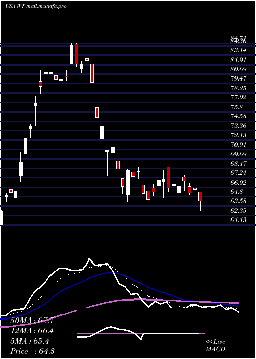Select the 80.69 price level label
This screenshot has height=359, width=256.
click(239, 69)
